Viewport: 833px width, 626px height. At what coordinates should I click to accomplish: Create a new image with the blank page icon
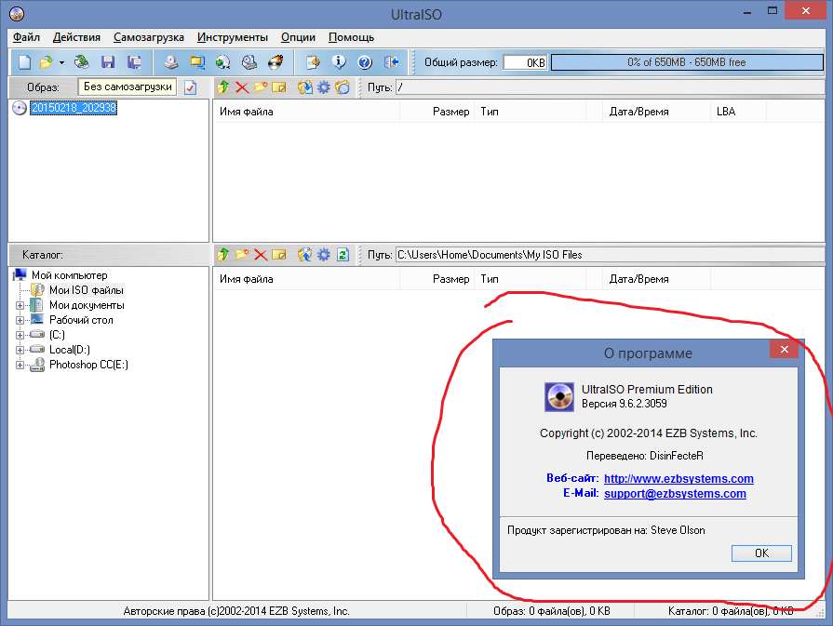[x=24, y=62]
